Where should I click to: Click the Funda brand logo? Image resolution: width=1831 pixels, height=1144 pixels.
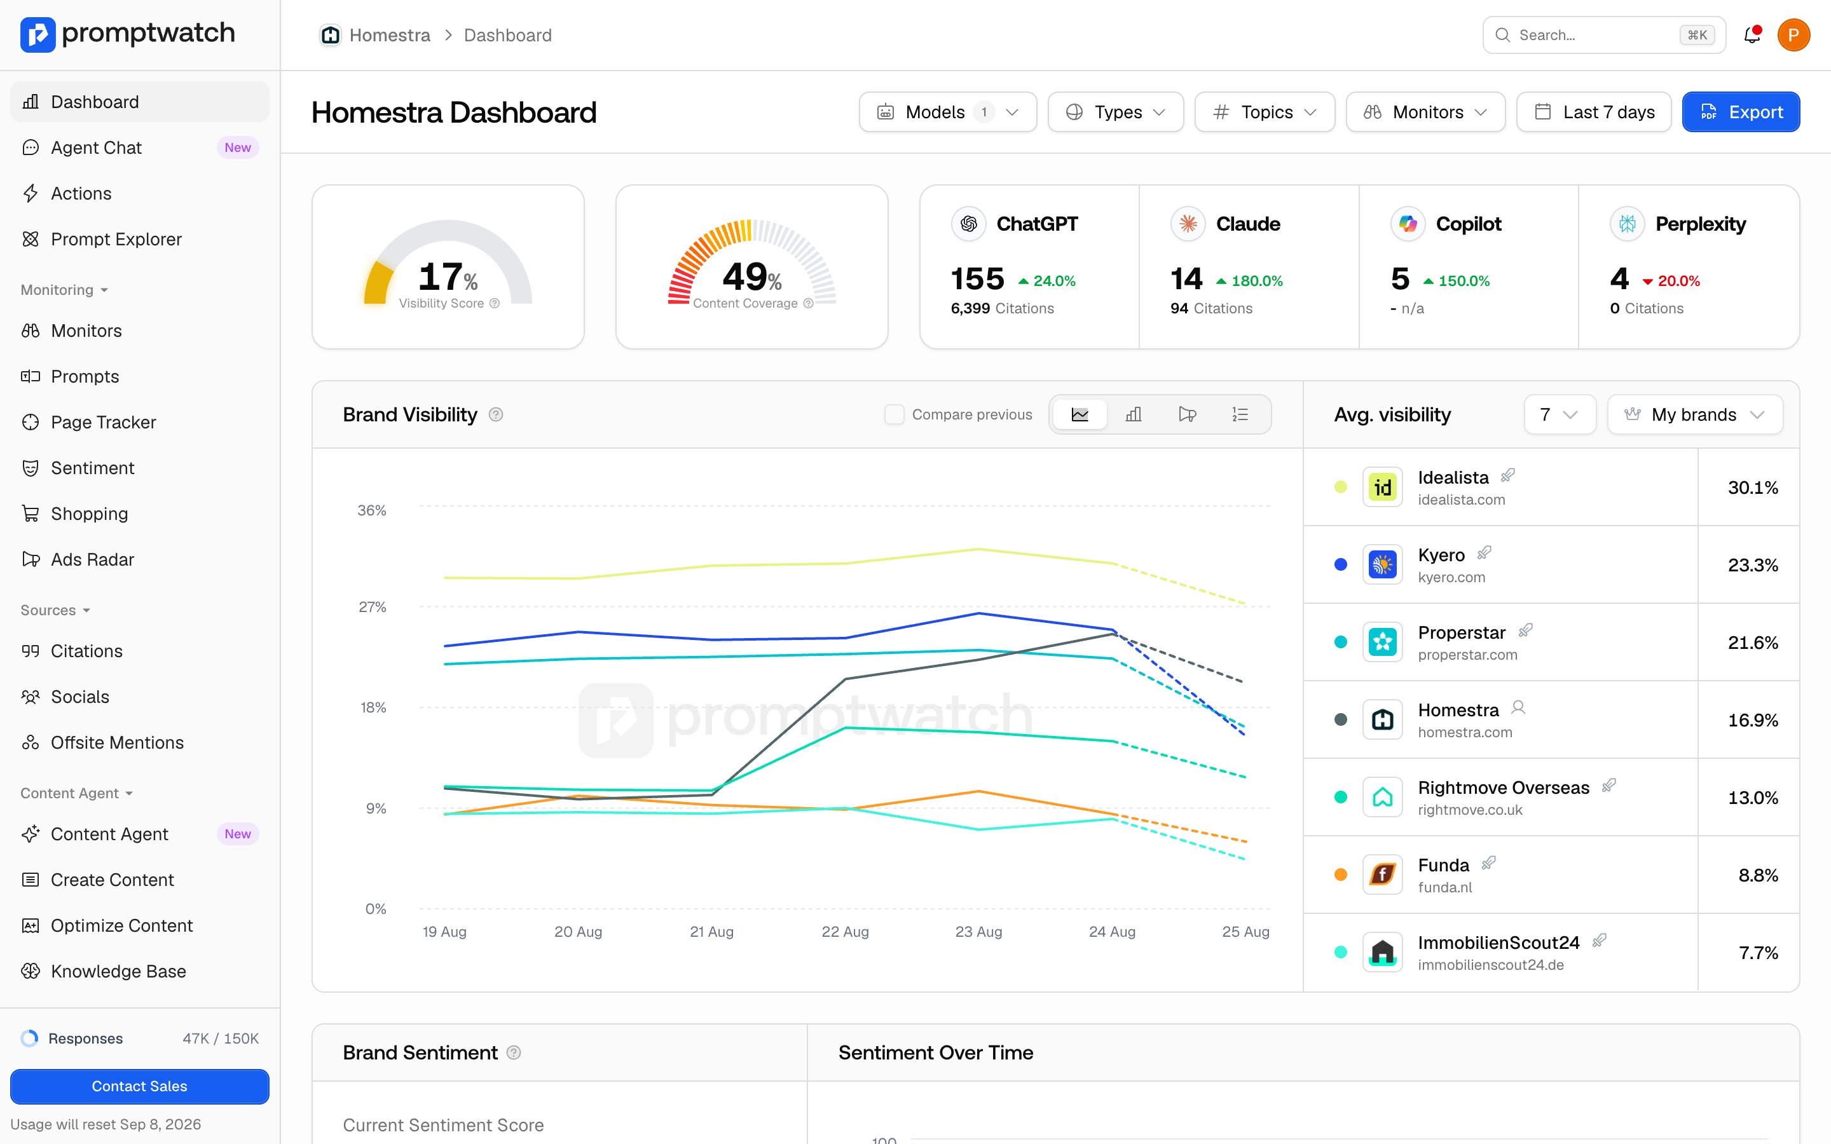pos(1382,875)
